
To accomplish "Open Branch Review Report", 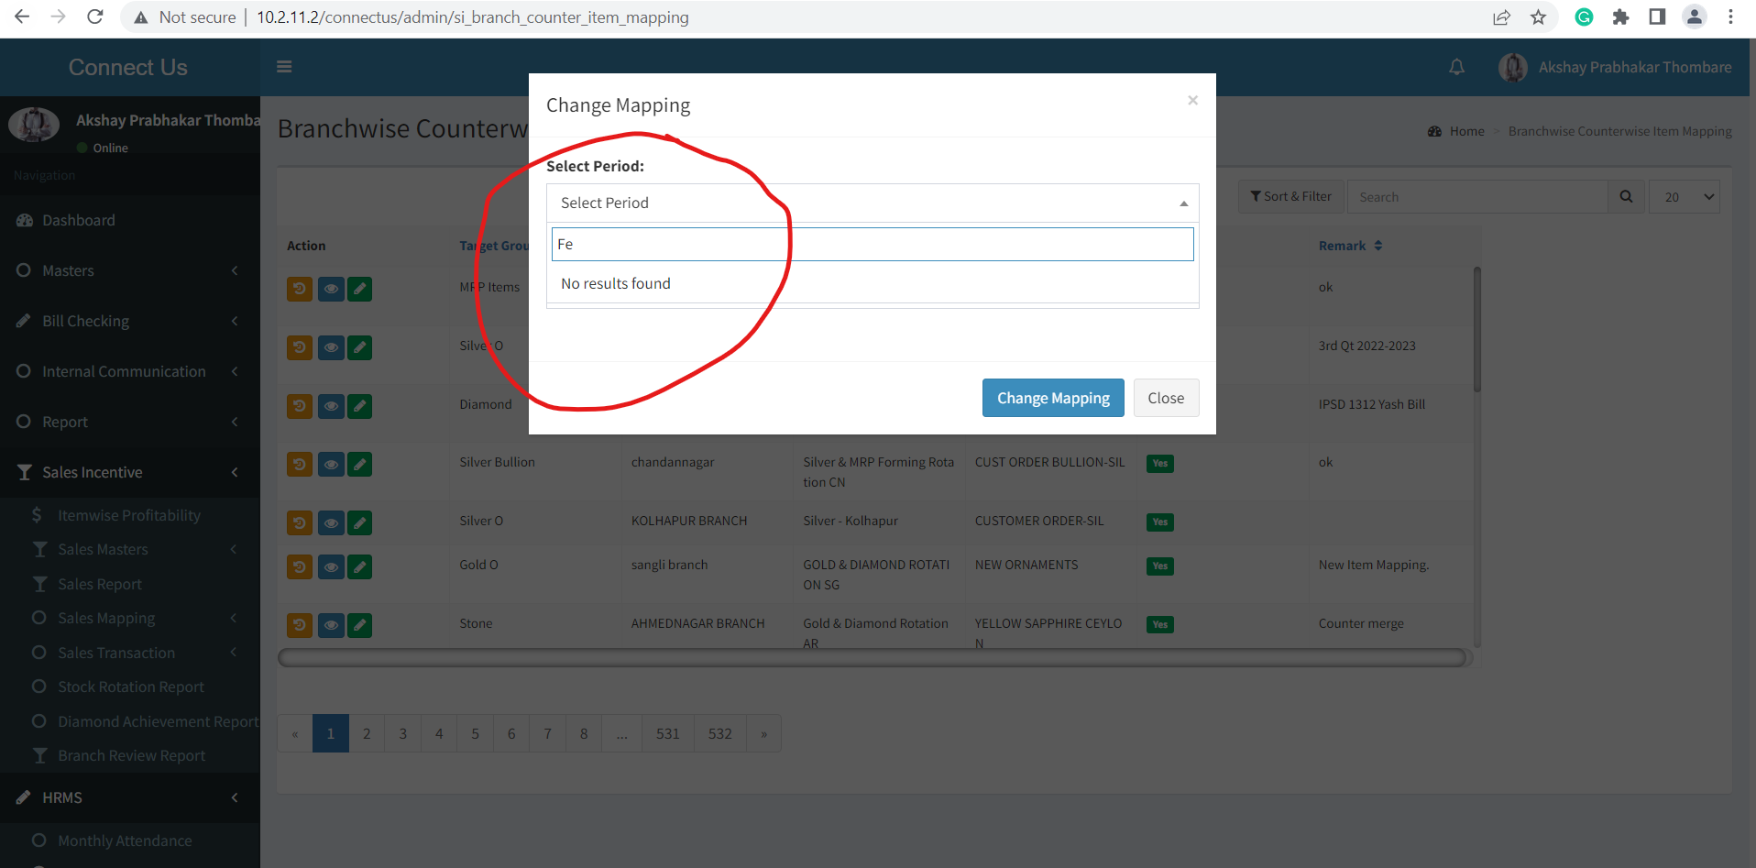I will 129,755.
